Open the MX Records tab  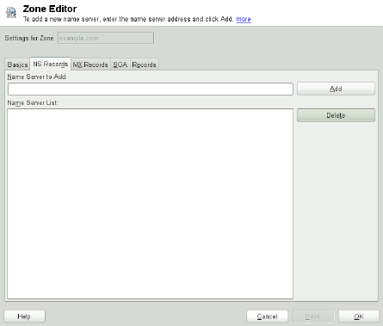(x=90, y=65)
